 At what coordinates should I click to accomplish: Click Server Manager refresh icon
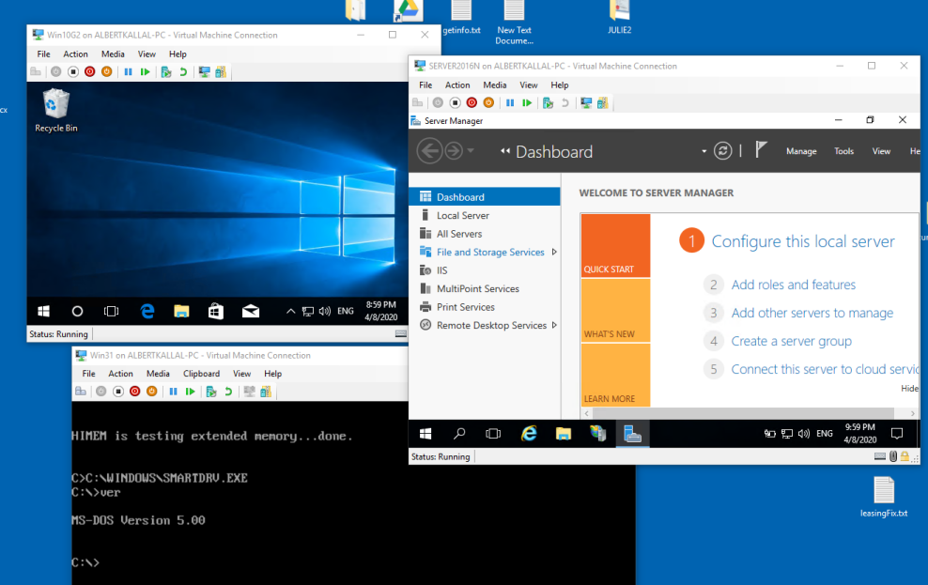click(722, 151)
